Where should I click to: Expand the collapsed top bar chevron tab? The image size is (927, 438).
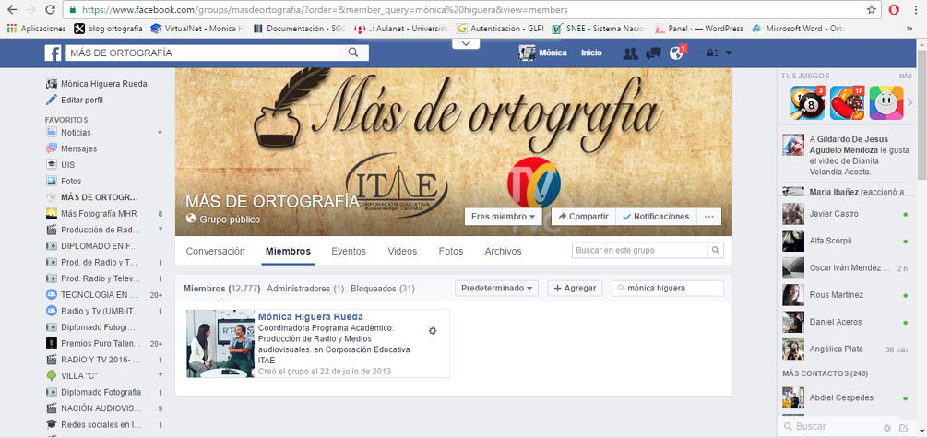tap(466, 43)
